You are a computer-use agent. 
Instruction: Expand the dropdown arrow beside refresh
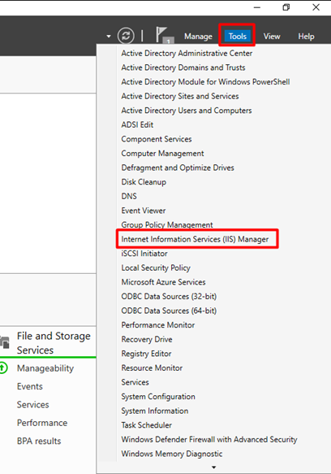(109, 37)
